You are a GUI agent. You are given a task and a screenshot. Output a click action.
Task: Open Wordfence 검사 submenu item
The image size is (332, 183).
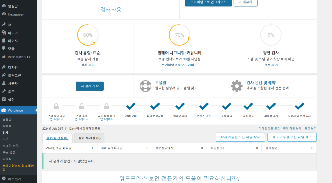5,133
